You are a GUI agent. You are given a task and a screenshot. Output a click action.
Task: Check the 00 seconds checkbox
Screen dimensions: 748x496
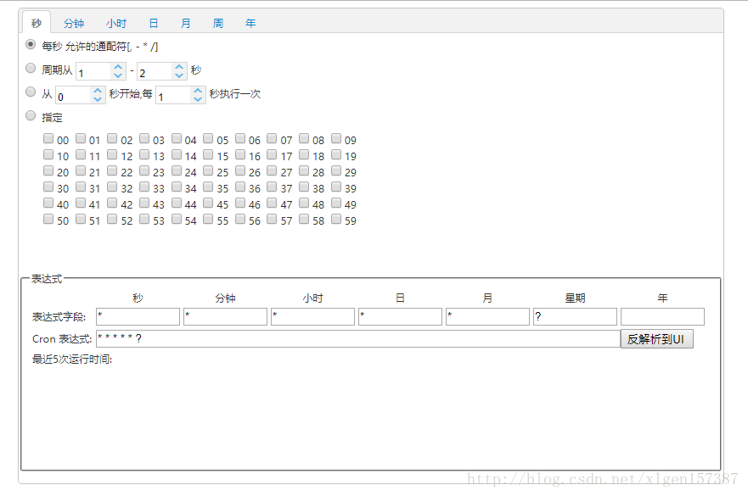pyautogui.click(x=48, y=139)
